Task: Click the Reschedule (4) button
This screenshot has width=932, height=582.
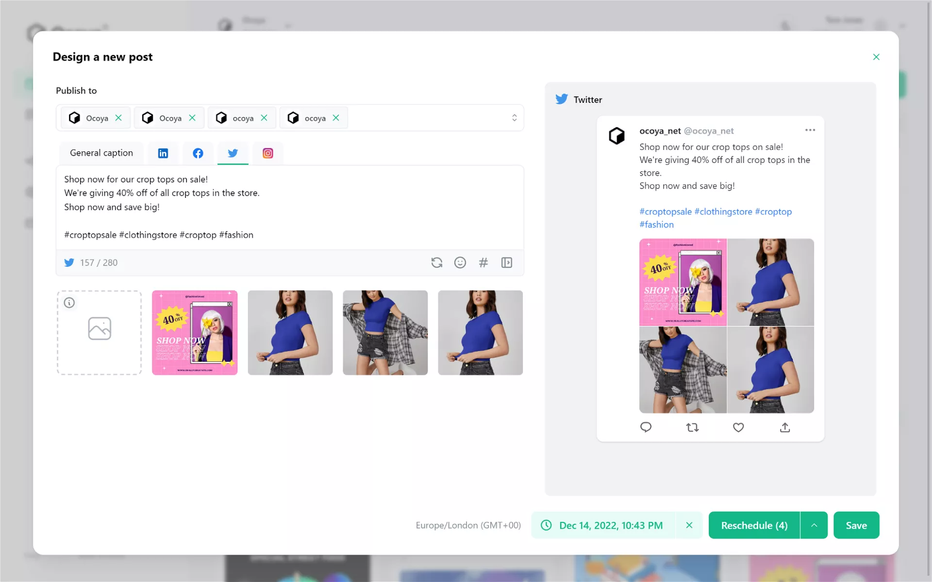Action: 754,525
